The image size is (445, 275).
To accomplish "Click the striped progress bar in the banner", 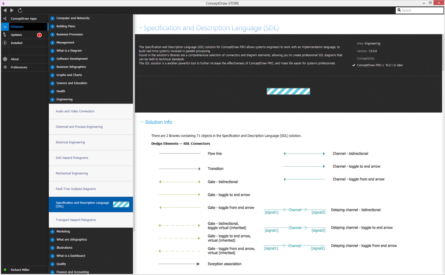I will click(288, 91).
